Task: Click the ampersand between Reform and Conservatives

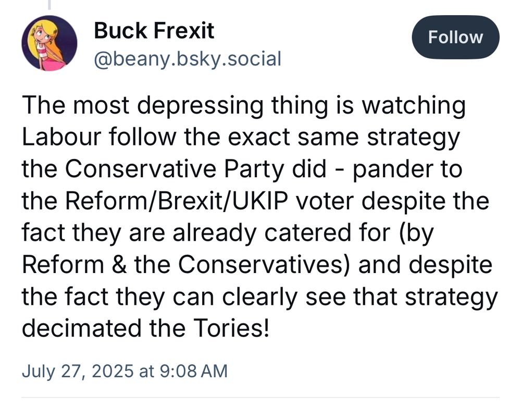Action: click(x=119, y=265)
